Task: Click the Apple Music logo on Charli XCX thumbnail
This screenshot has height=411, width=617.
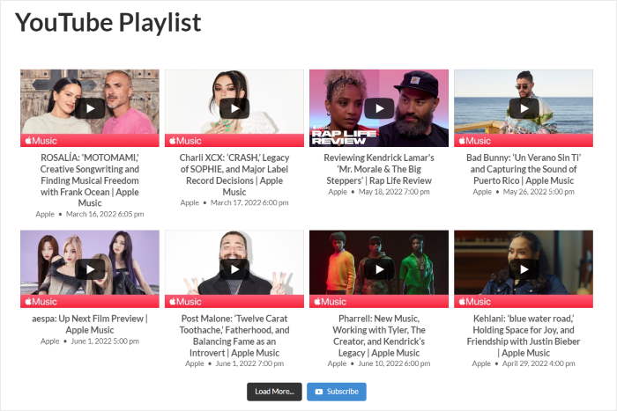Action: pos(185,141)
